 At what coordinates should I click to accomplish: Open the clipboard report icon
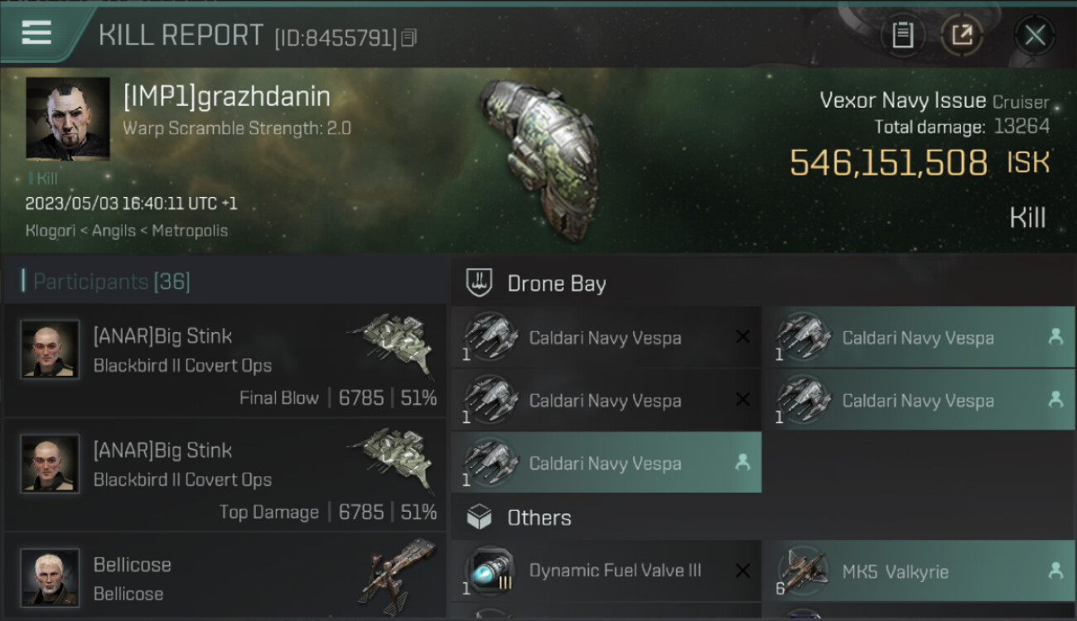click(902, 36)
